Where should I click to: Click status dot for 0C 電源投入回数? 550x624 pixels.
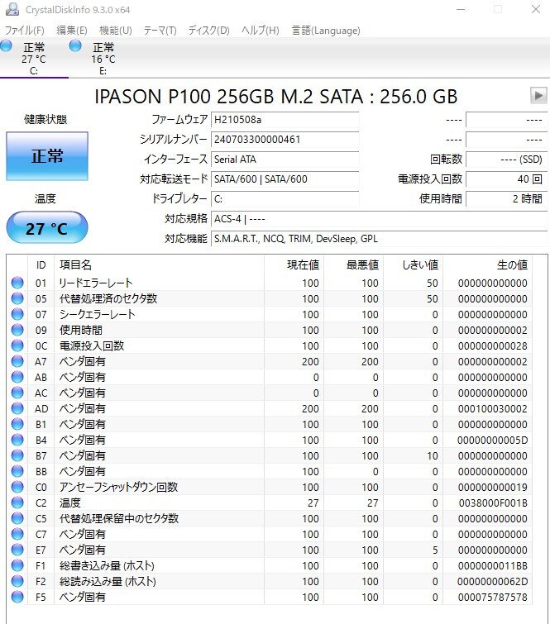tap(17, 345)
